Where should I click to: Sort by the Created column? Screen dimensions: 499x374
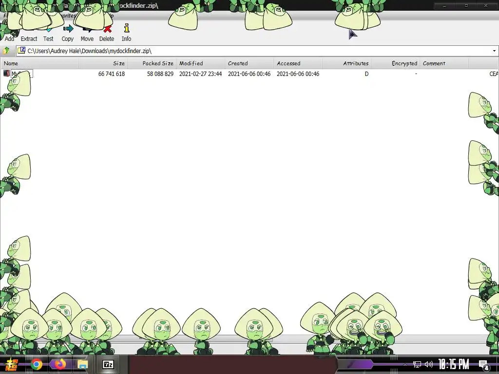point(249,63)
